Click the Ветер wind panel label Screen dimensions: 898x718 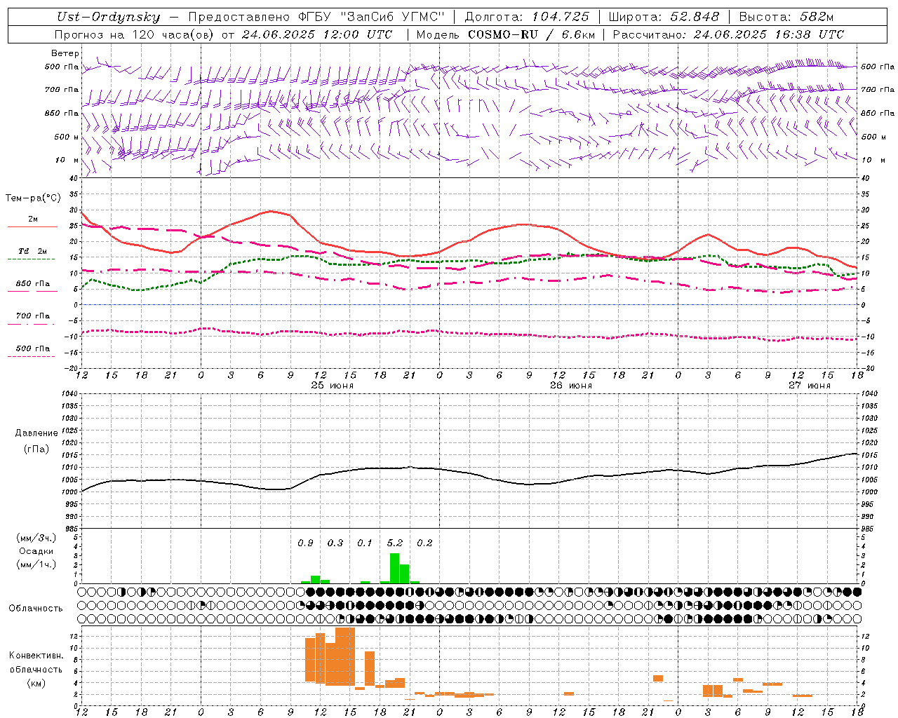[65, 53]
